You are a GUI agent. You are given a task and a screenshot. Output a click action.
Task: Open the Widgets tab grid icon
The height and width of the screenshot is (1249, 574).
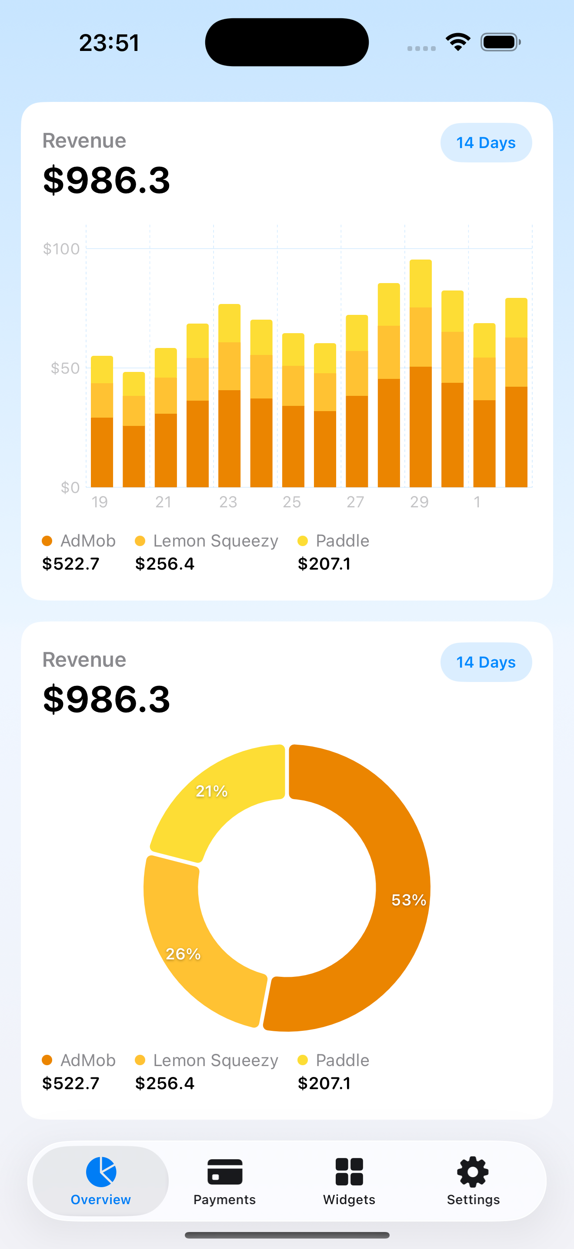[349, 1171]
